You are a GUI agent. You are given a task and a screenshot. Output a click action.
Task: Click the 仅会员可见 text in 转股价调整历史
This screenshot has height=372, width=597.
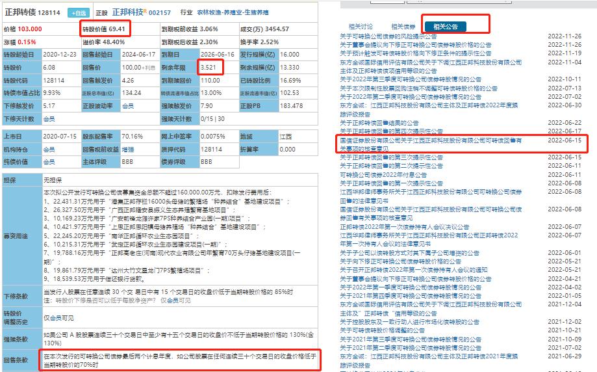tap(57, 317)
